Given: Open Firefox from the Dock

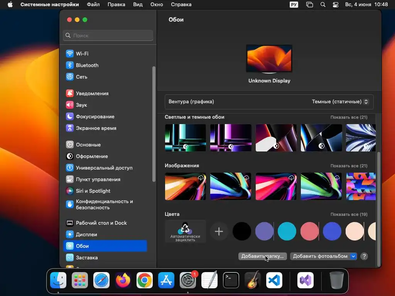Looking at the screenshot, I should pos(123,280).
